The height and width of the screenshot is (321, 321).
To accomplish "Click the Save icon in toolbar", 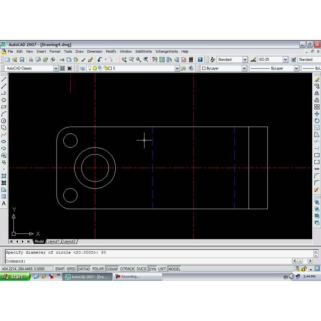I will point(22,60).
